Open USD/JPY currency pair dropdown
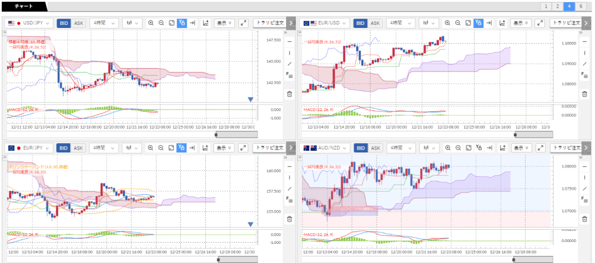The image size is (595, 263). click(29, 23)
